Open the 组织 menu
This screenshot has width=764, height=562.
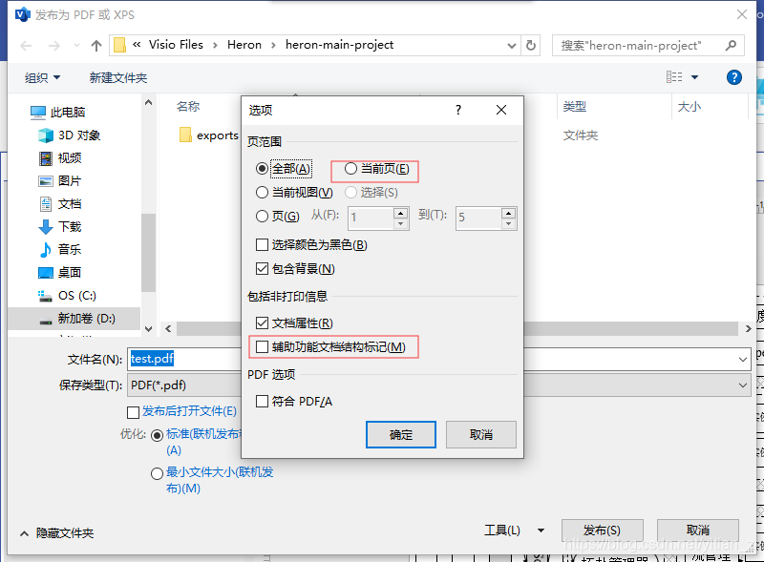point(42,77)
